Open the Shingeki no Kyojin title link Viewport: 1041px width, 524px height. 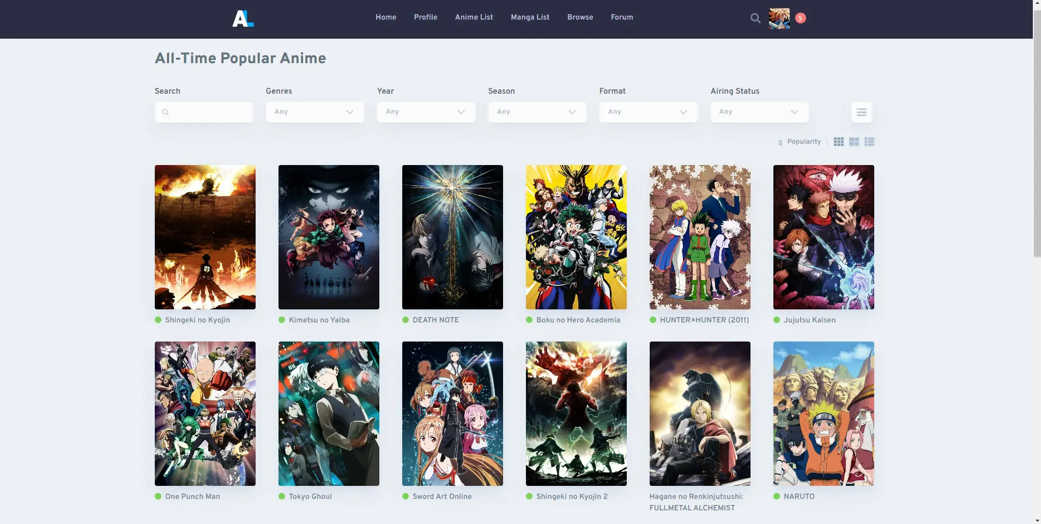tap(198, 320)
